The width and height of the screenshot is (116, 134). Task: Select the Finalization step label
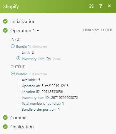(22, 127)
